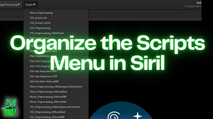Run the DSA-HubbleMatic script
Image resolution: width=213 pixels, height=119 pixels.
[x=40, y=56]
